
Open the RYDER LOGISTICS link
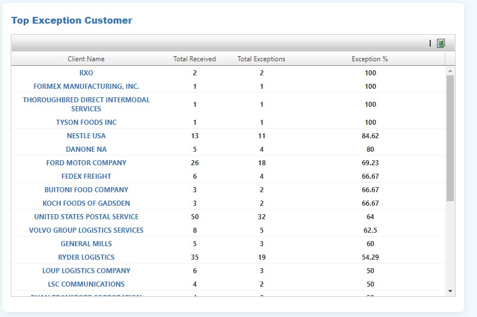pyautogui.click(x=86, y=257)
